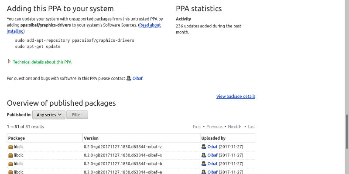This screenshot has height=174, width=349.
Task: Click the uploader person icon in the ~oibaf~x row
Action: (x=204, y=155)
